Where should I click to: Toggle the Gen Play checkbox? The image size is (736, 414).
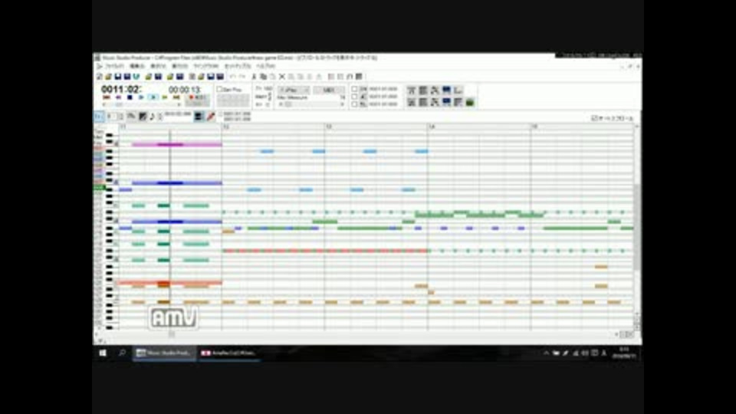[x=219, y=89]
